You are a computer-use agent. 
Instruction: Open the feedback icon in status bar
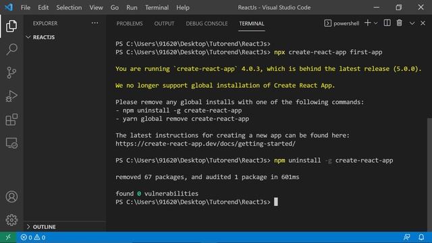406,237
